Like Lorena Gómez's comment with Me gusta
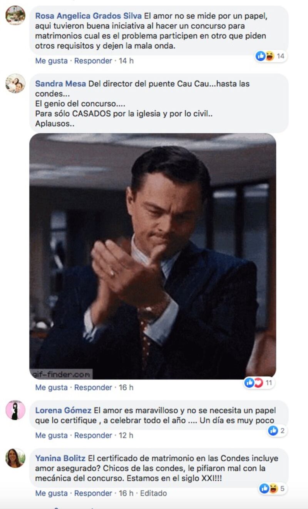This screenshot has width=308, height=509. tap(51, 436)
